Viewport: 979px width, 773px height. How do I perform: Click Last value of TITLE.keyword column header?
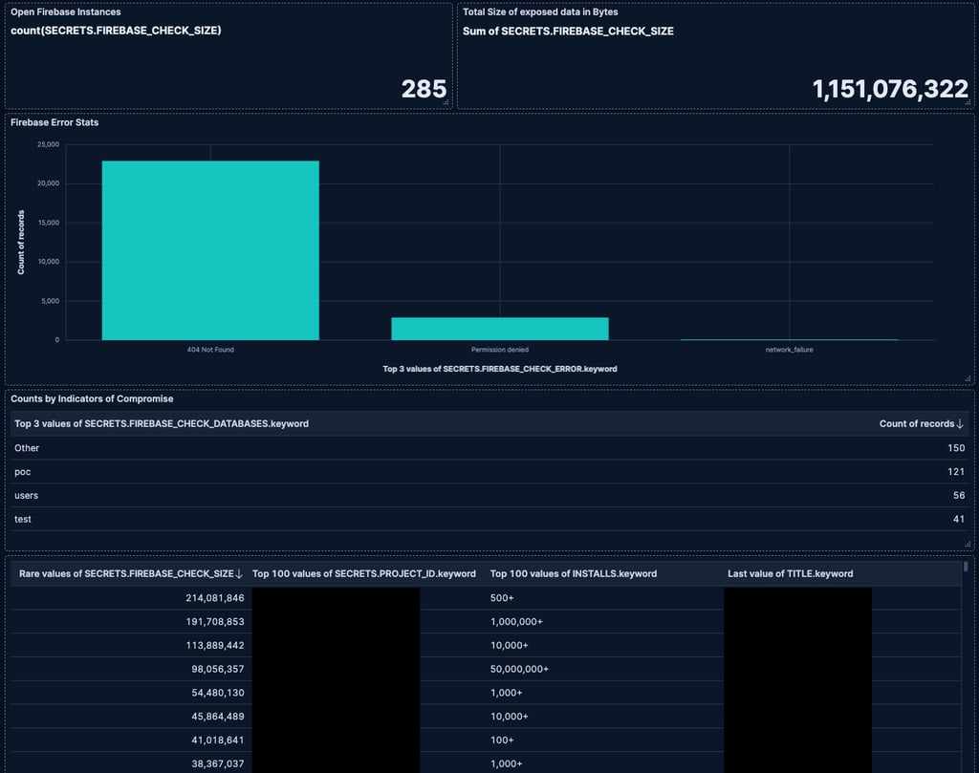790,573
